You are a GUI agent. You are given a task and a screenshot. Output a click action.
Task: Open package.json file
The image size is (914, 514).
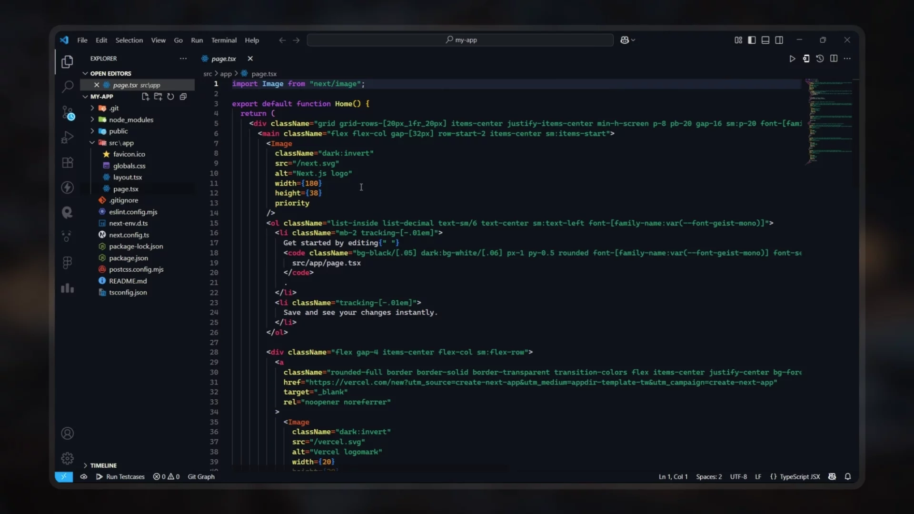[128, 258]
